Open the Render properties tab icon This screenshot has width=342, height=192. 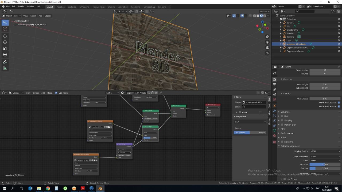point(274,79)
